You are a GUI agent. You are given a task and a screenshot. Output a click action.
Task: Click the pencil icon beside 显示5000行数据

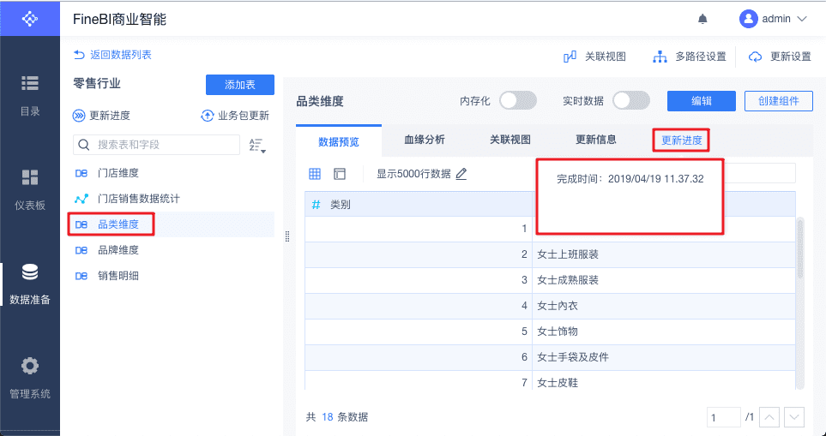pyautogui.click(x=461, y=174)
